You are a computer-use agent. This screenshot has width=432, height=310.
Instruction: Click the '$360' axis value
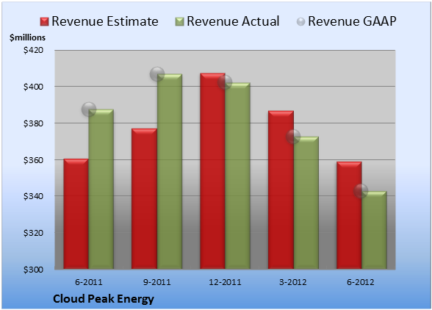point(33,160)
